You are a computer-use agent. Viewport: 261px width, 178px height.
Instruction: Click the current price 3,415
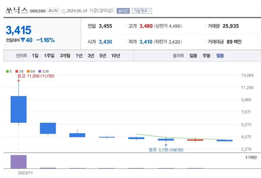pyautogui.click(x=18, y=30)
